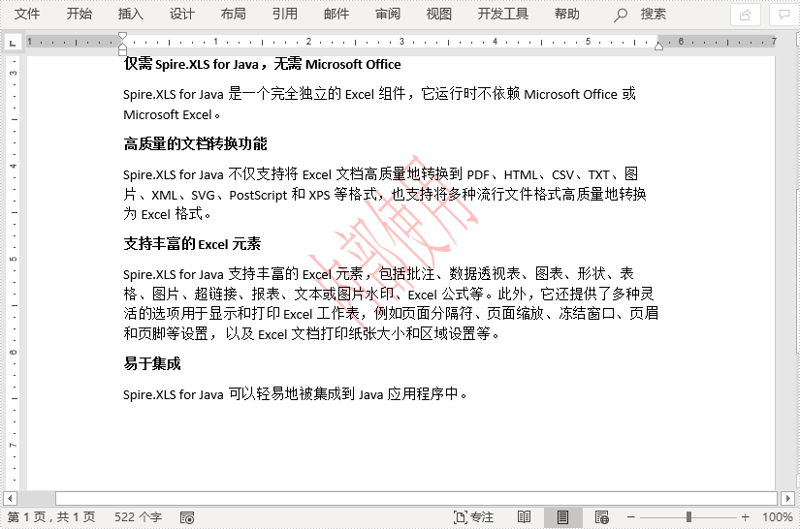The height and width of the screenshot is (529, 800).
Task: Open the 插入 ribbon tab
Action: click(x=131, y=15)
